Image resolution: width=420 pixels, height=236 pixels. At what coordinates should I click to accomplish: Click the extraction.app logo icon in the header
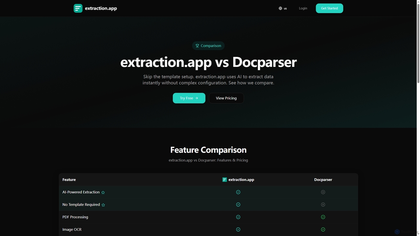point(78,8)
